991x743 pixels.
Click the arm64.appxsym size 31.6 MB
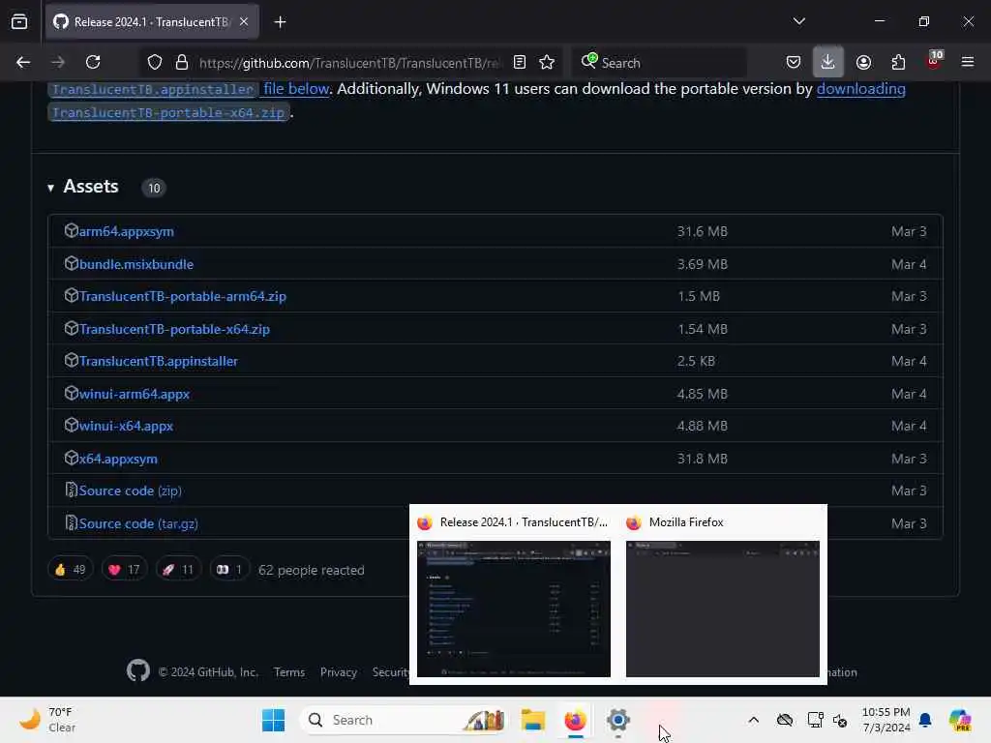703,231
